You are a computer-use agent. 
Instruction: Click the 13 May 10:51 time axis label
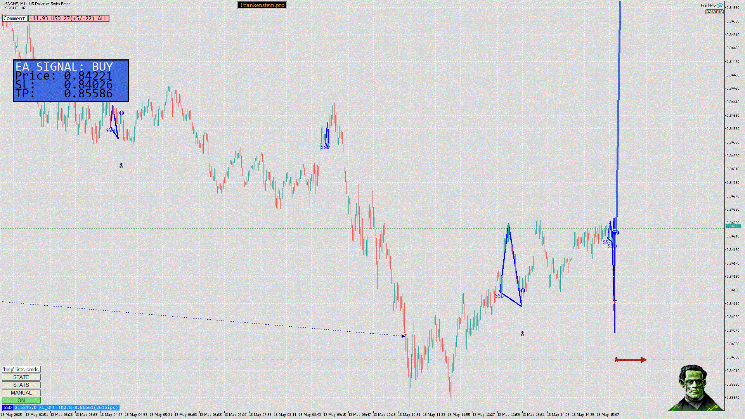[409, 415]
